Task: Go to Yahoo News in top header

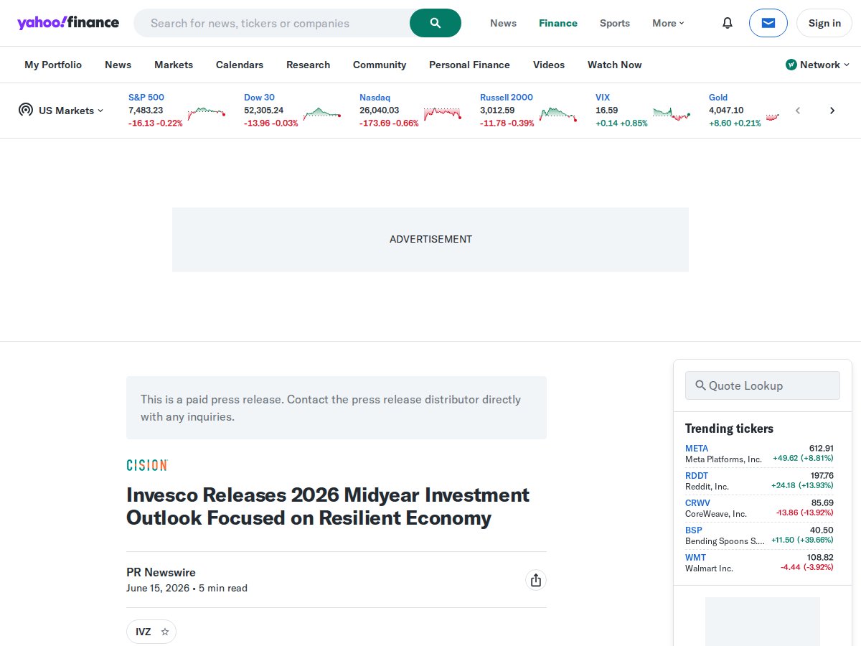Action: [x=503, y=23]
